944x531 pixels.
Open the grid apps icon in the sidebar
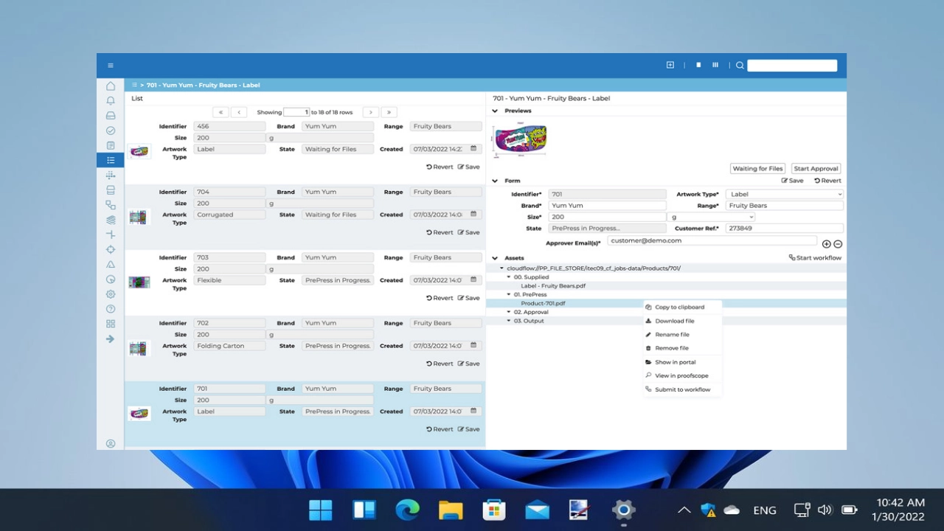point(111,324)
